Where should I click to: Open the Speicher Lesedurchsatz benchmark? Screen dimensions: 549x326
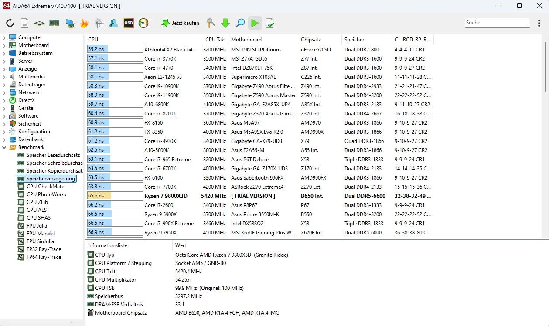pos(53,155)
